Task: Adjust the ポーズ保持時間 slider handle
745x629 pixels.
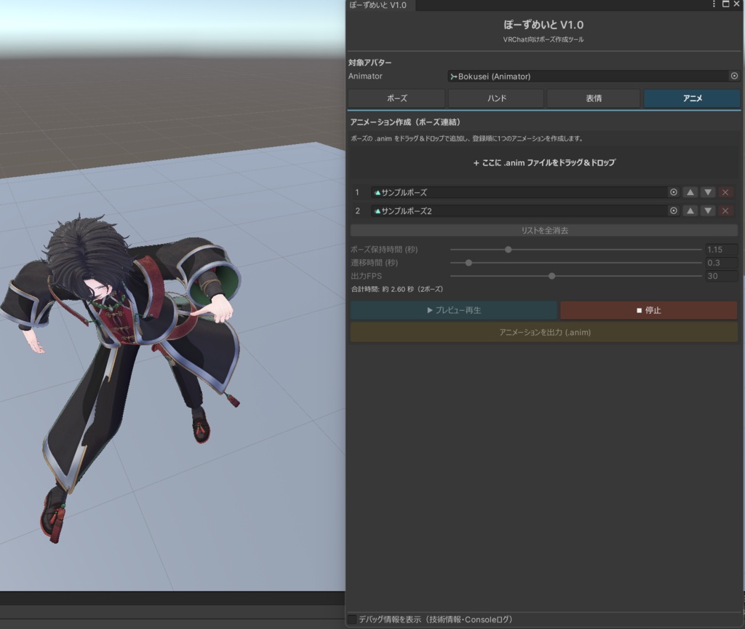Action: tap(508, 250)
